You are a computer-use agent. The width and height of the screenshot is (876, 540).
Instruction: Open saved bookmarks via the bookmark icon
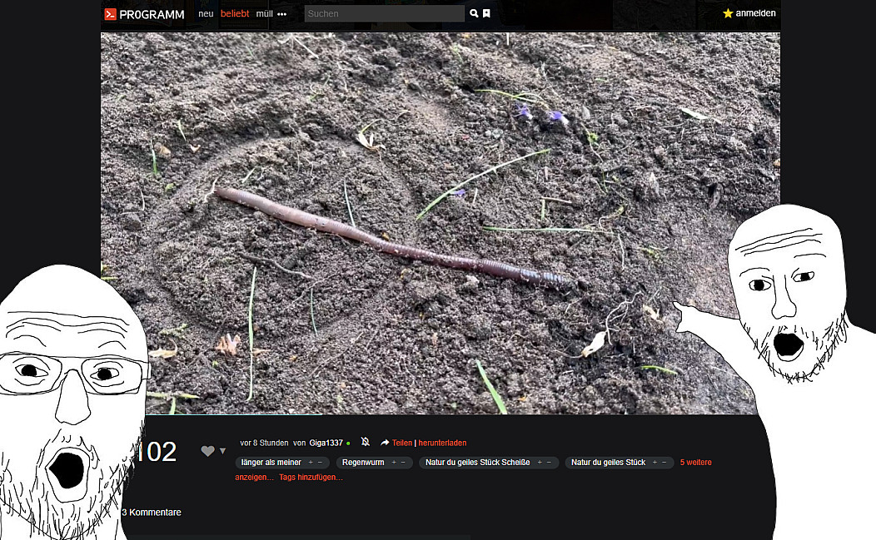[486, 13]
